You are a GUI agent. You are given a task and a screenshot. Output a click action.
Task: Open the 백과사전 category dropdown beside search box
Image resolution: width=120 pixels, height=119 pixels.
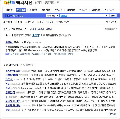(52, 16)
